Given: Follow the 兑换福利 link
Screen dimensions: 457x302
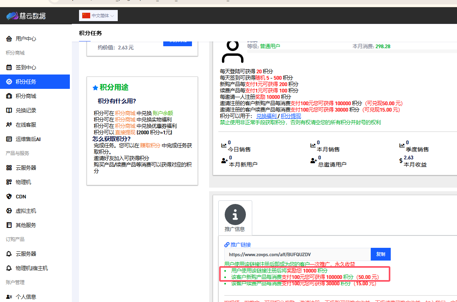Looking at the screenshot, I should coord(266,116).
